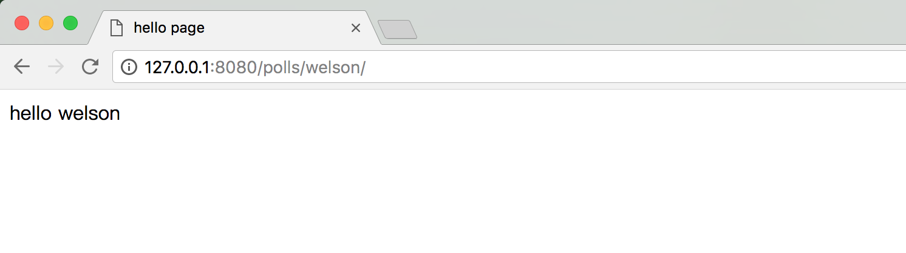Click the red close window button

pos(22,23)
